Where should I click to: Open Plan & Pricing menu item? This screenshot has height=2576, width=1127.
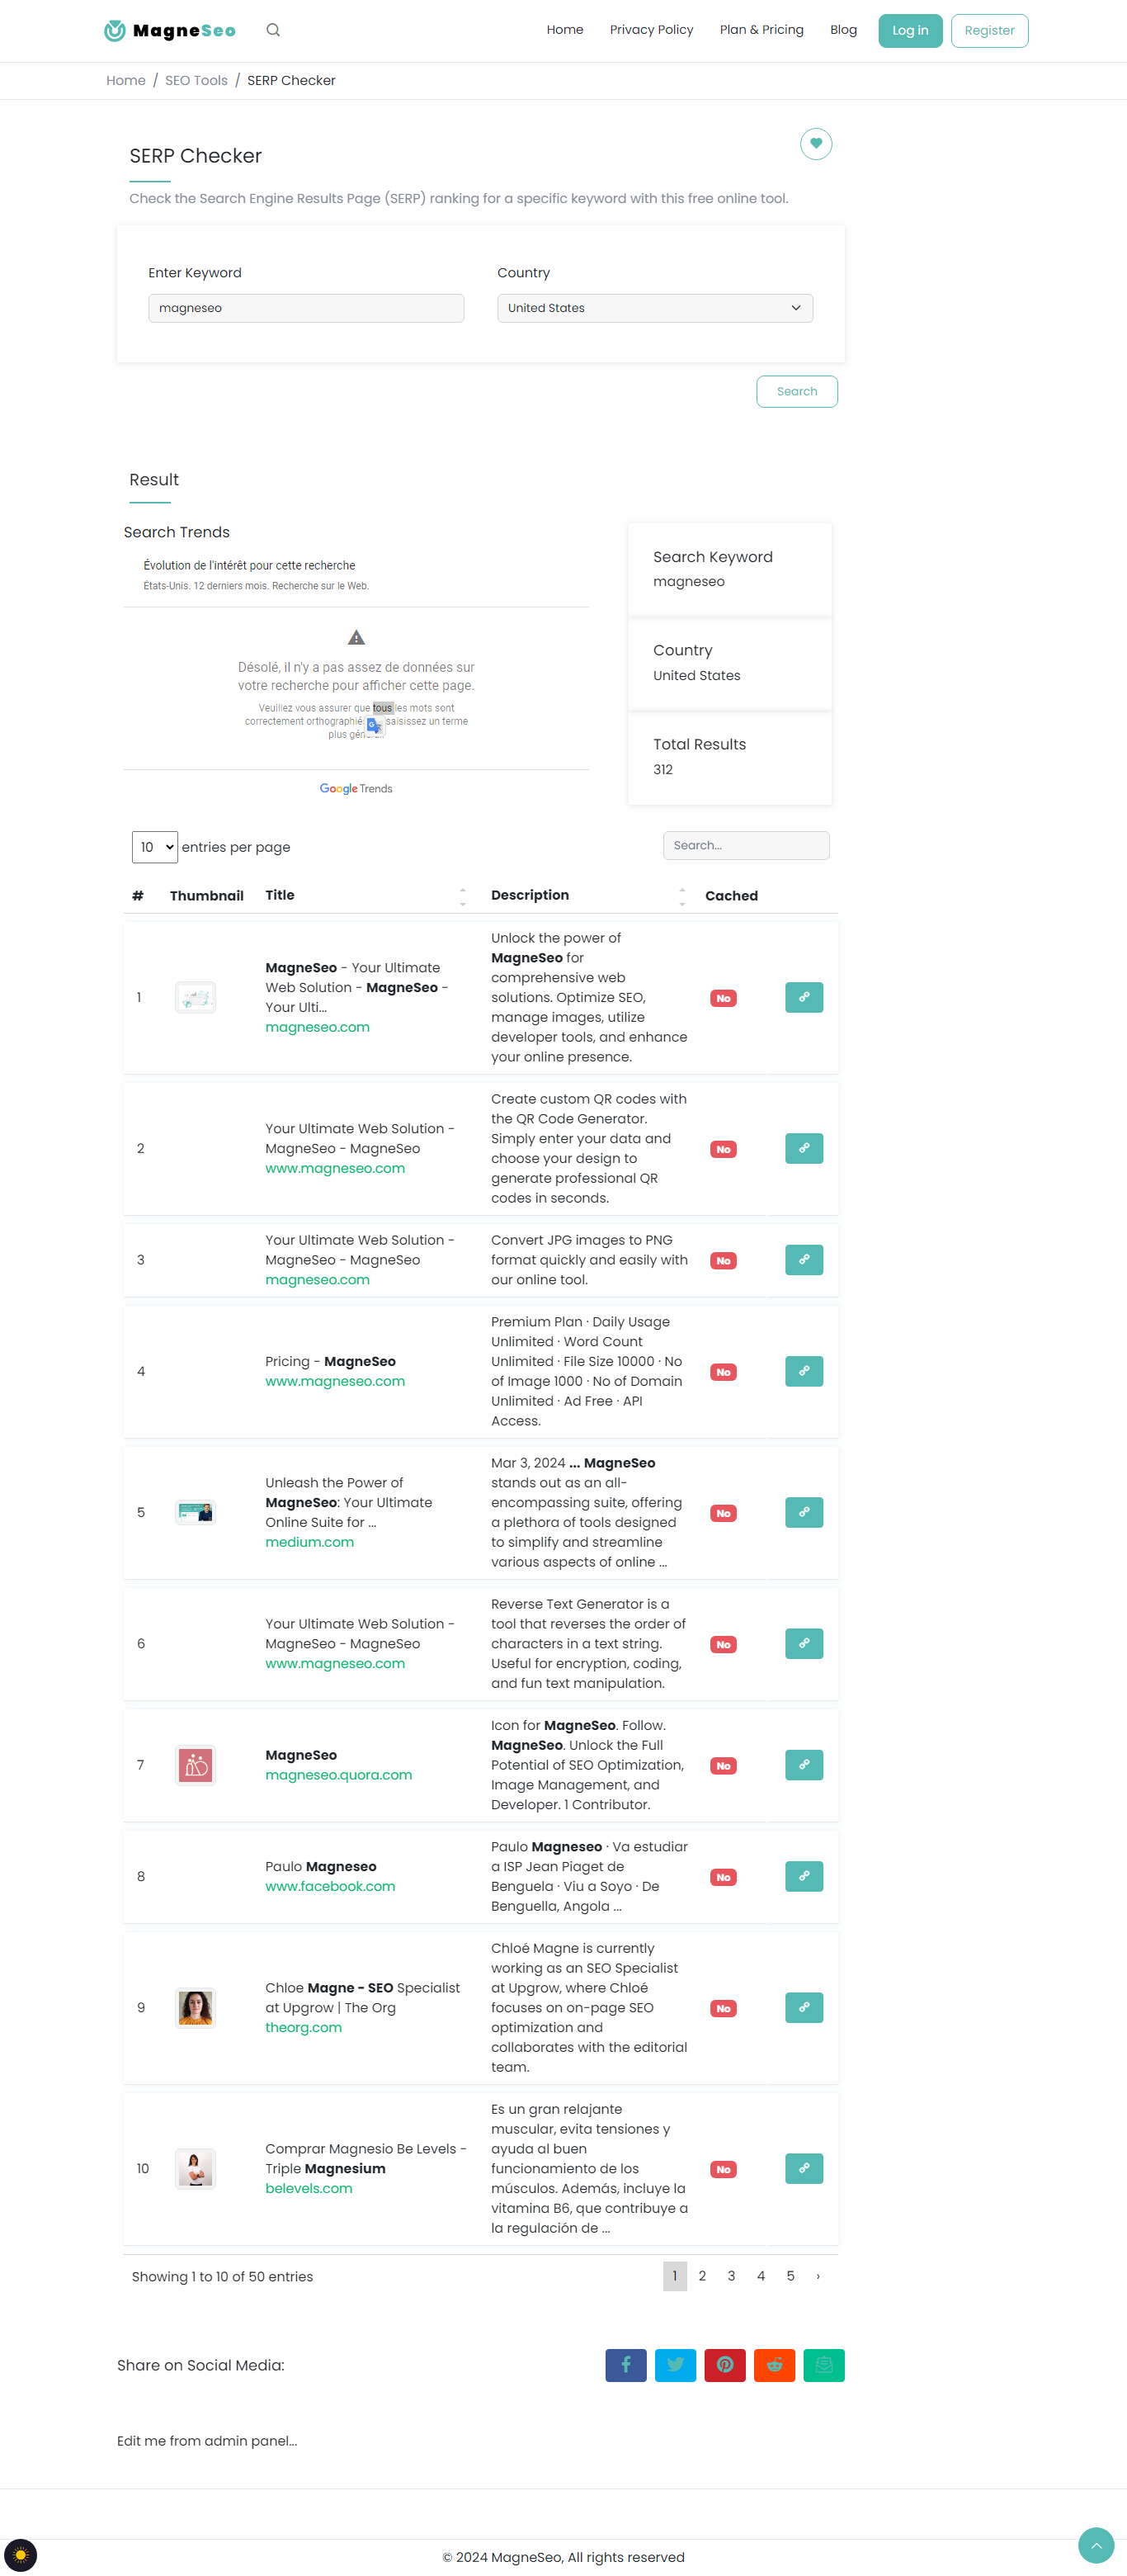(761, 30)
